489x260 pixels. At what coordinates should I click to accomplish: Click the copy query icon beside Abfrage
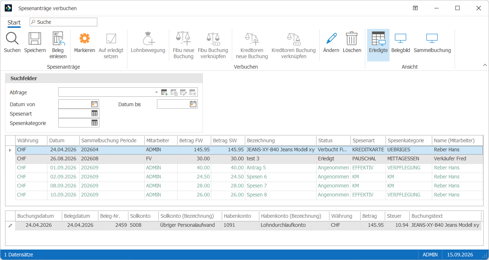click(174, 92)
